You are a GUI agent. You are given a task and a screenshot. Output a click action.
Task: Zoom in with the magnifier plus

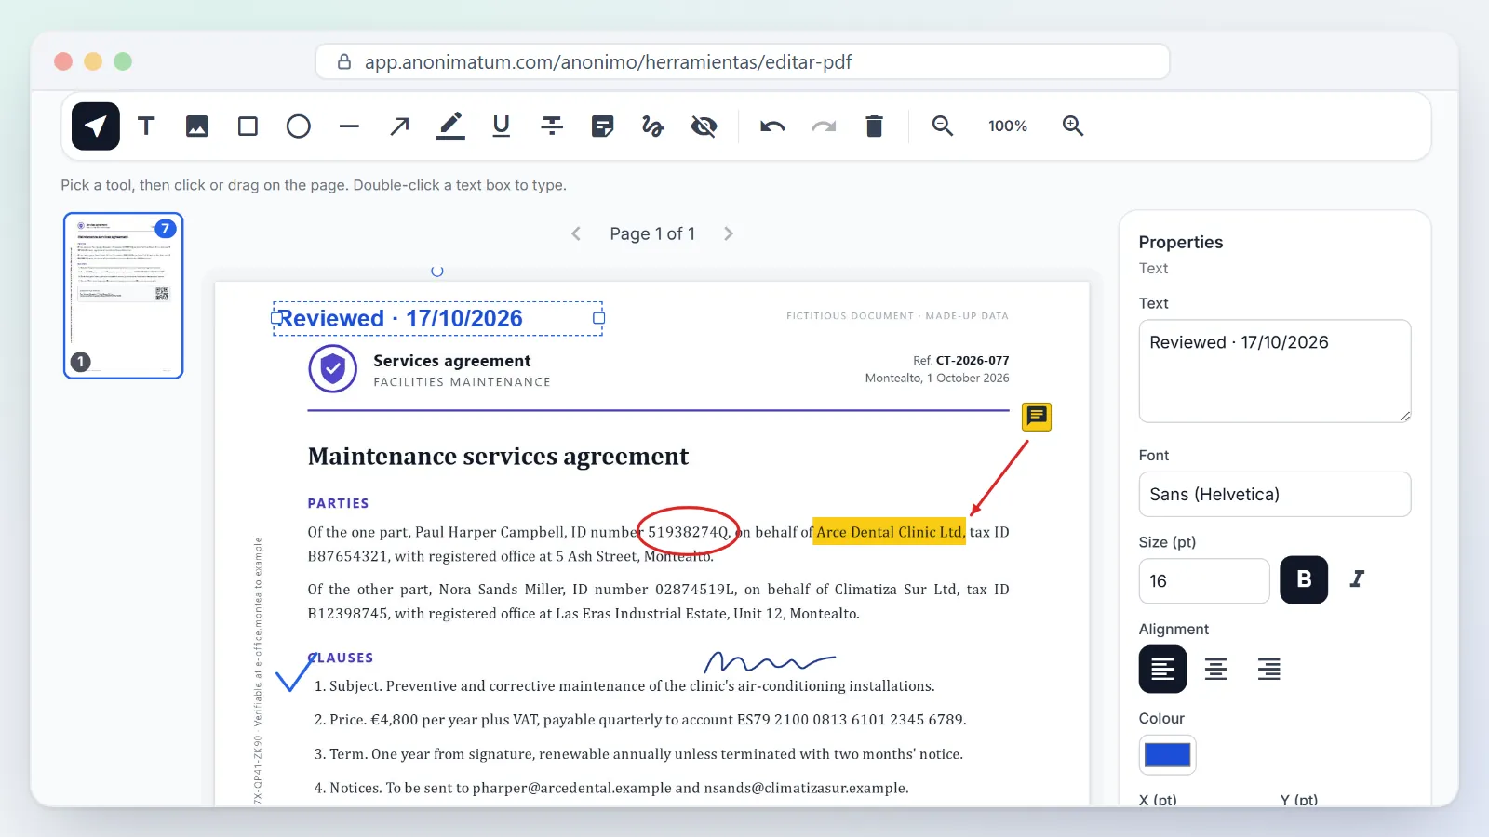click(1073, 126)
